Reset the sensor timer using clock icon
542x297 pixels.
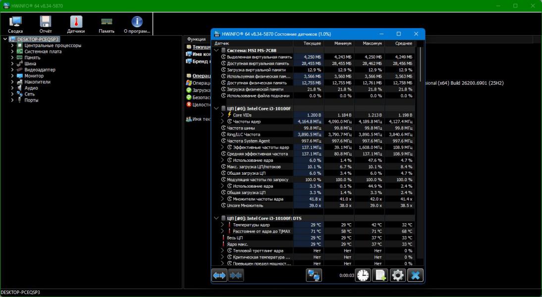pos(363,275)
